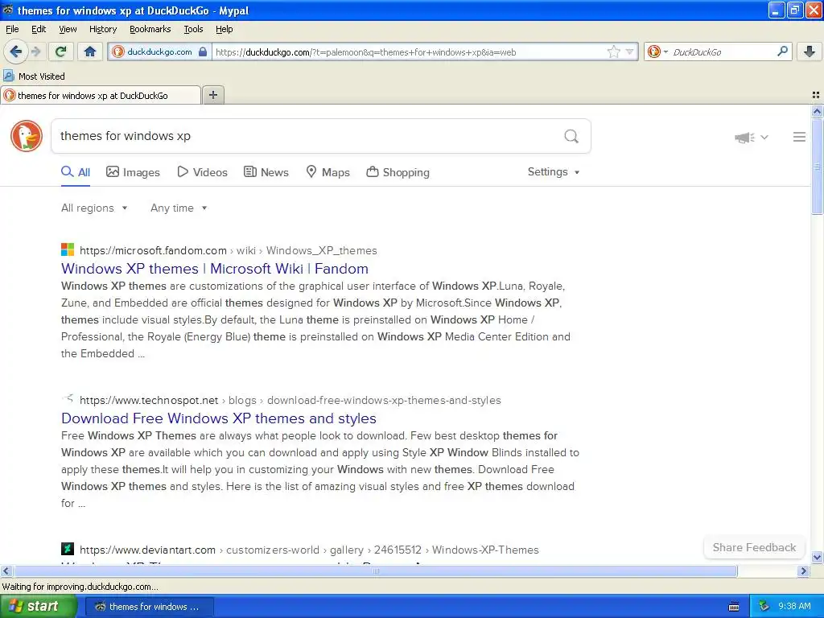Go back with the Back arrow button

coord(15,51)
